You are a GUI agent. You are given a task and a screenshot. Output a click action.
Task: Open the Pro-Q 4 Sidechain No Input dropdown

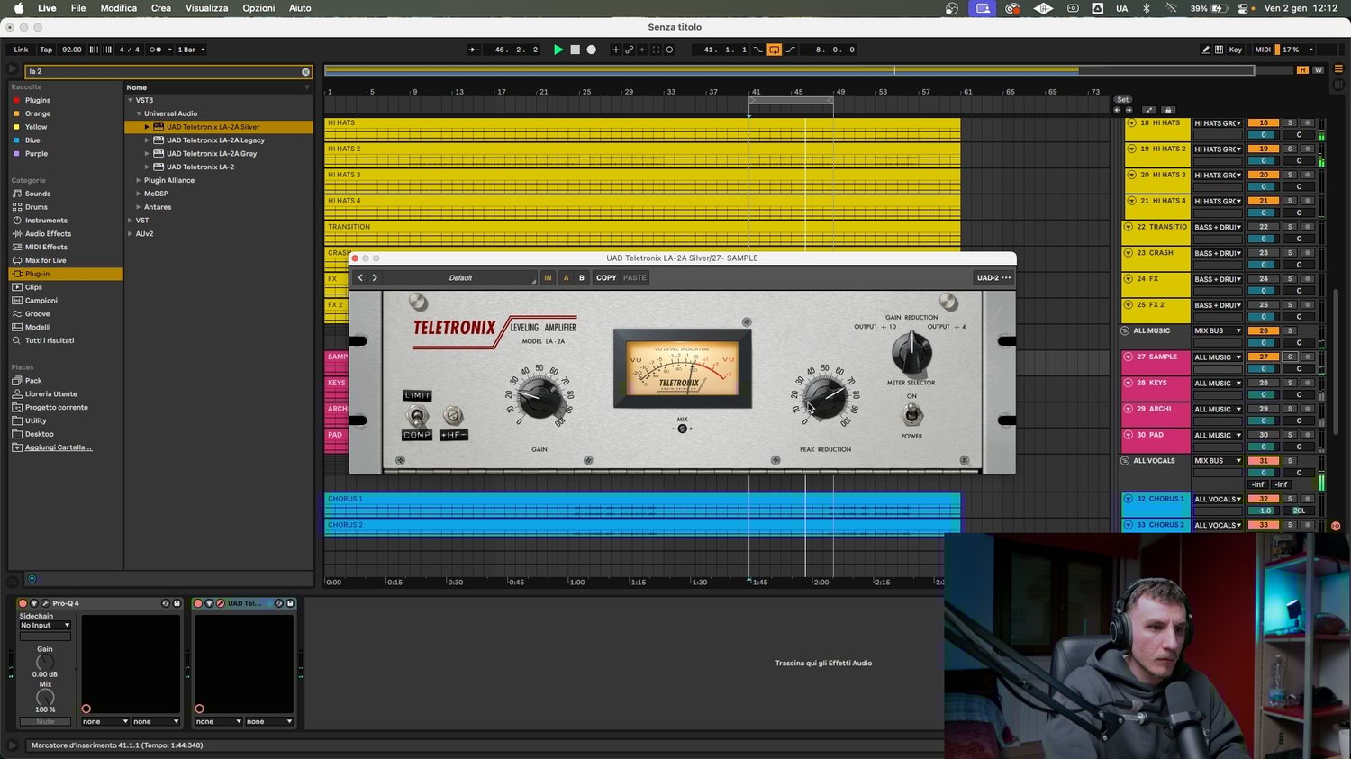tap(45, 625)
